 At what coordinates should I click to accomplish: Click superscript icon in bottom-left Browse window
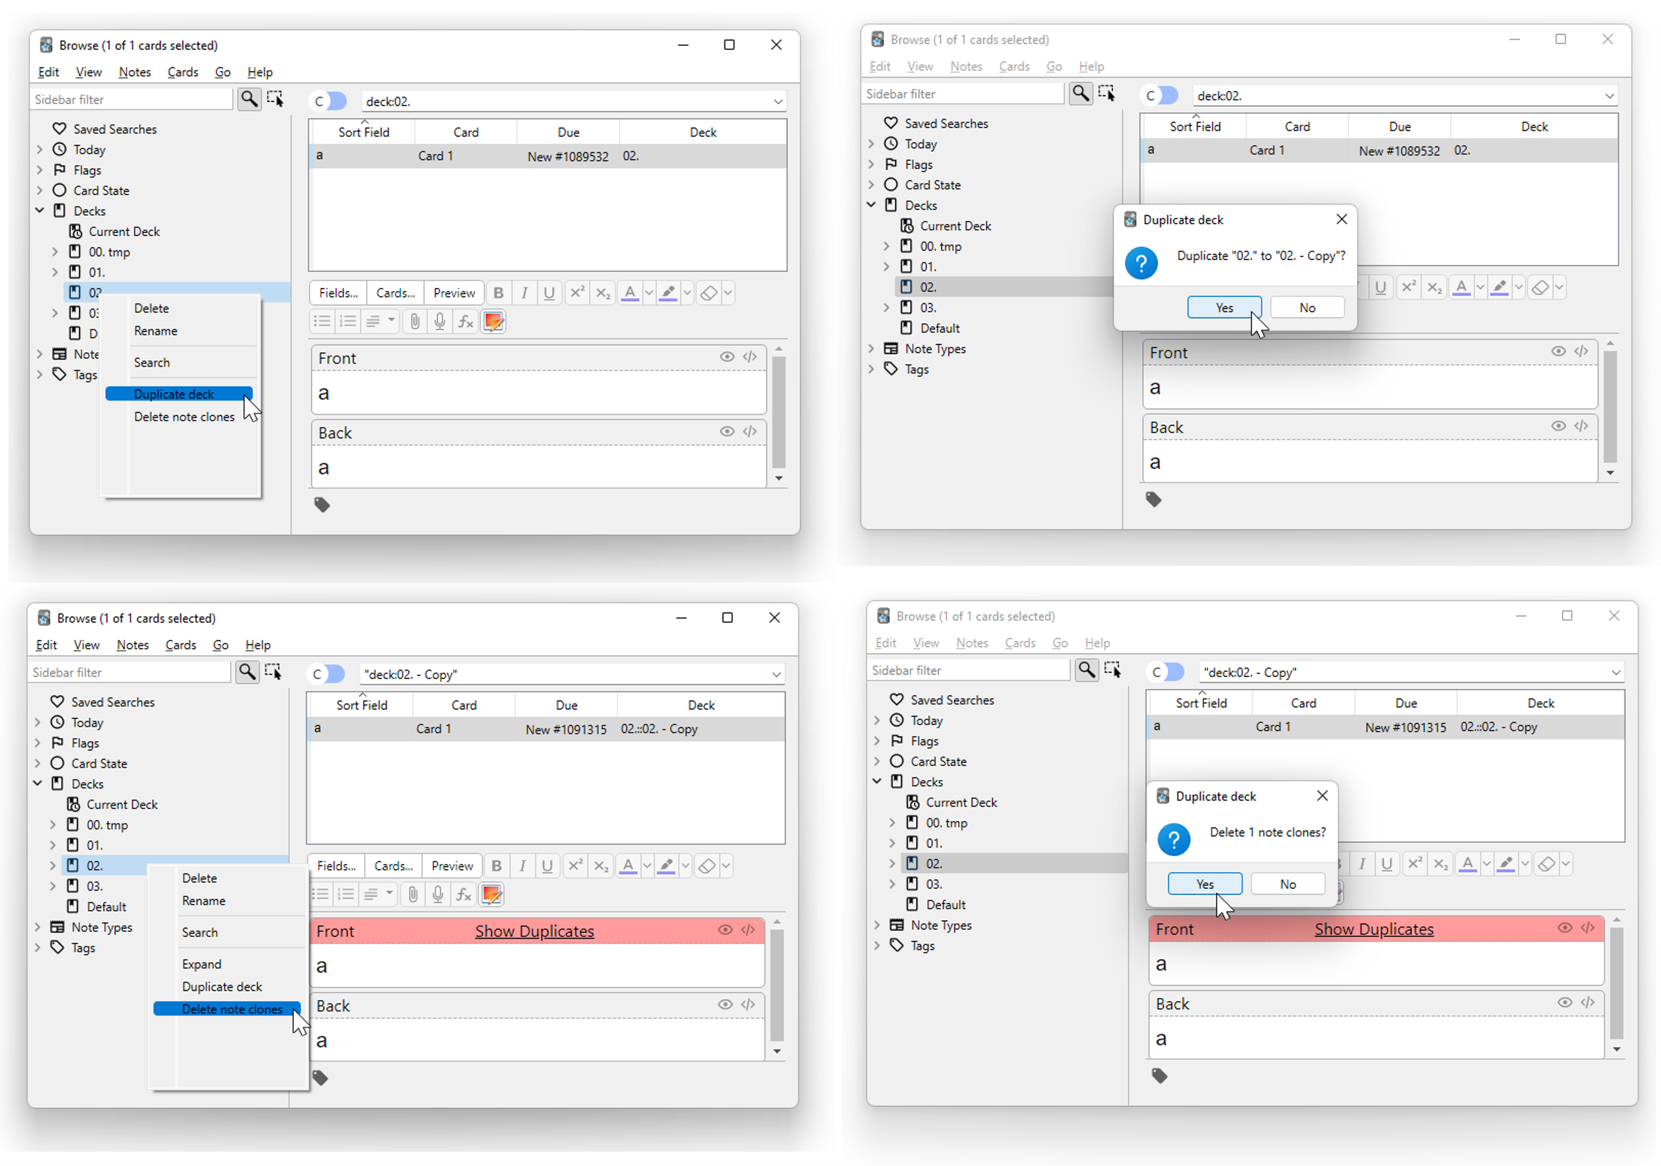[x=575, y=866]
